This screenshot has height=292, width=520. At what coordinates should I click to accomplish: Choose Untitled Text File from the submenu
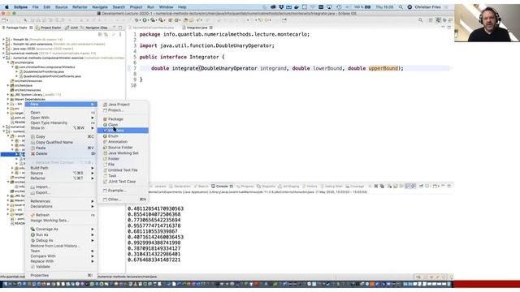[x=123, y=170]
